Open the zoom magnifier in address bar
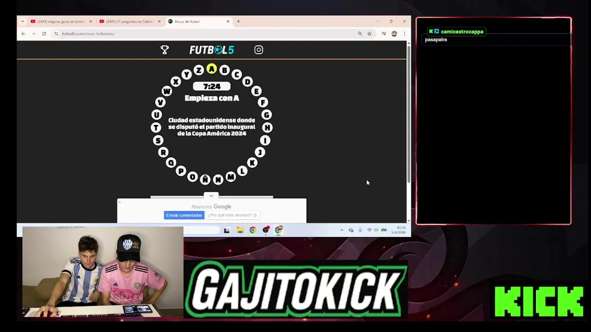591x332 pixels. (x=360, y=34)
